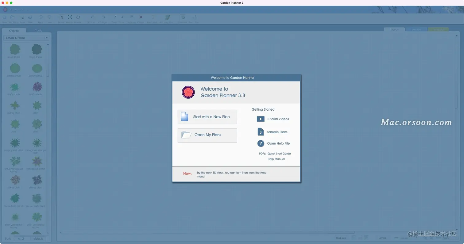Send object to Back icon
Viewport: 464px width, 244px height.
coord(115,17)
